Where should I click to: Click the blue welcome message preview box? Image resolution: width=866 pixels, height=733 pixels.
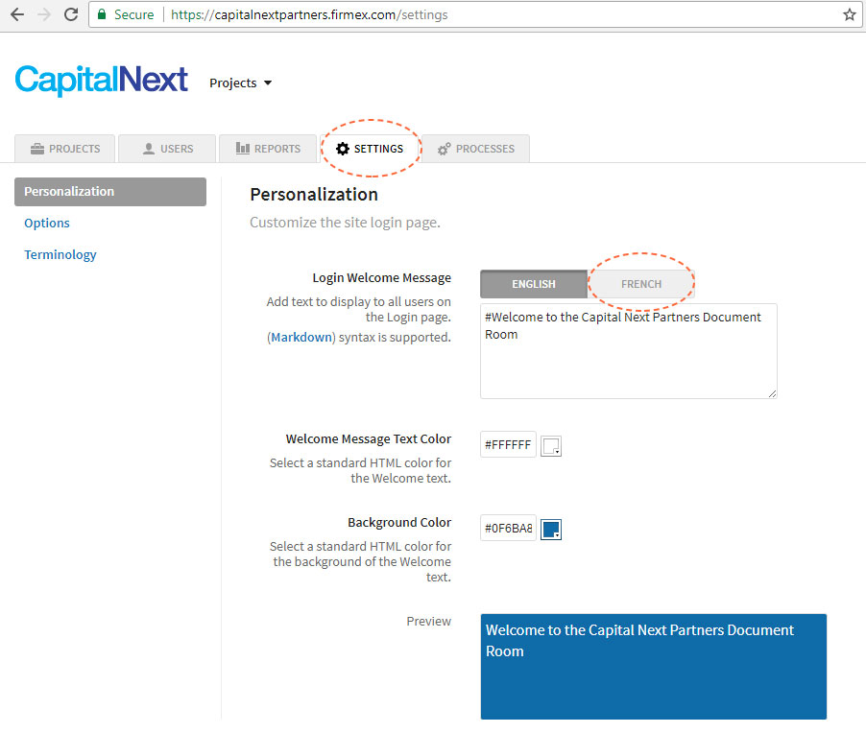(654, 666)
